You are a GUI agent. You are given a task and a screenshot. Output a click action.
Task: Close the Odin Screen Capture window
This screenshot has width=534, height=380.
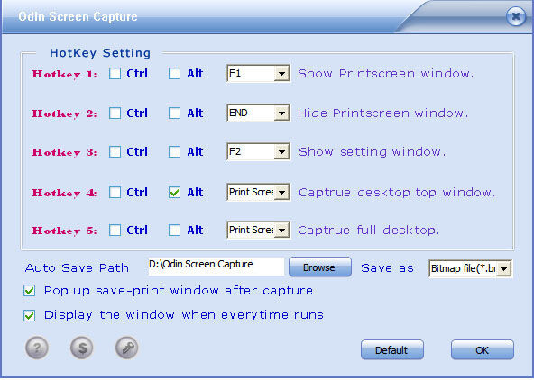pyautogui.click(x=516, y=16)
